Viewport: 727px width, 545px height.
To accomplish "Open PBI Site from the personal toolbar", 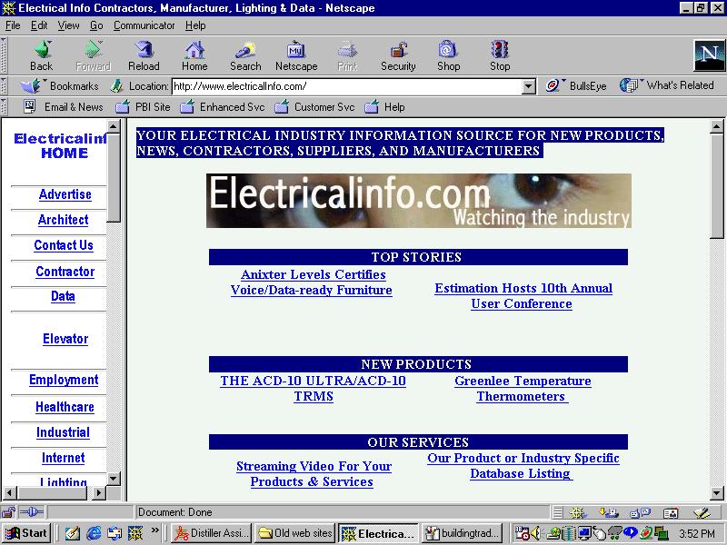I will pyautogui.click(x=143, y=107).
